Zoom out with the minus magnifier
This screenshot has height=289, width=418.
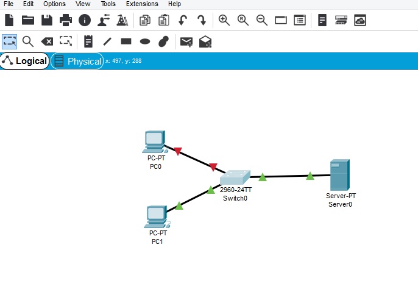pos(262,20)
